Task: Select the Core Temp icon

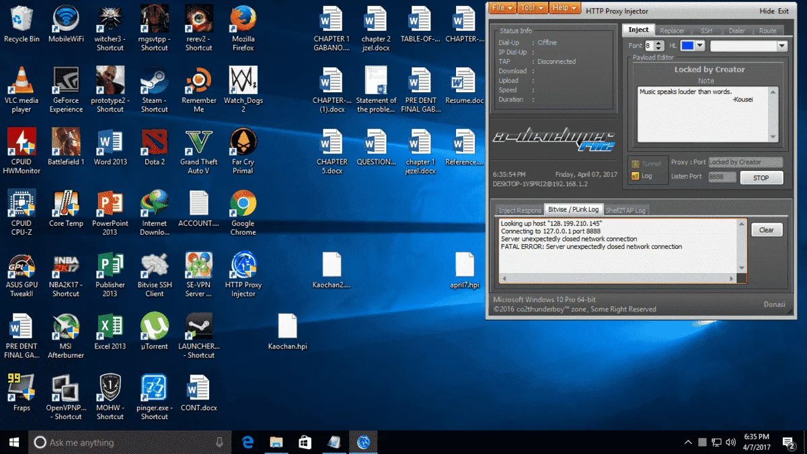Action: pos(66,209)
